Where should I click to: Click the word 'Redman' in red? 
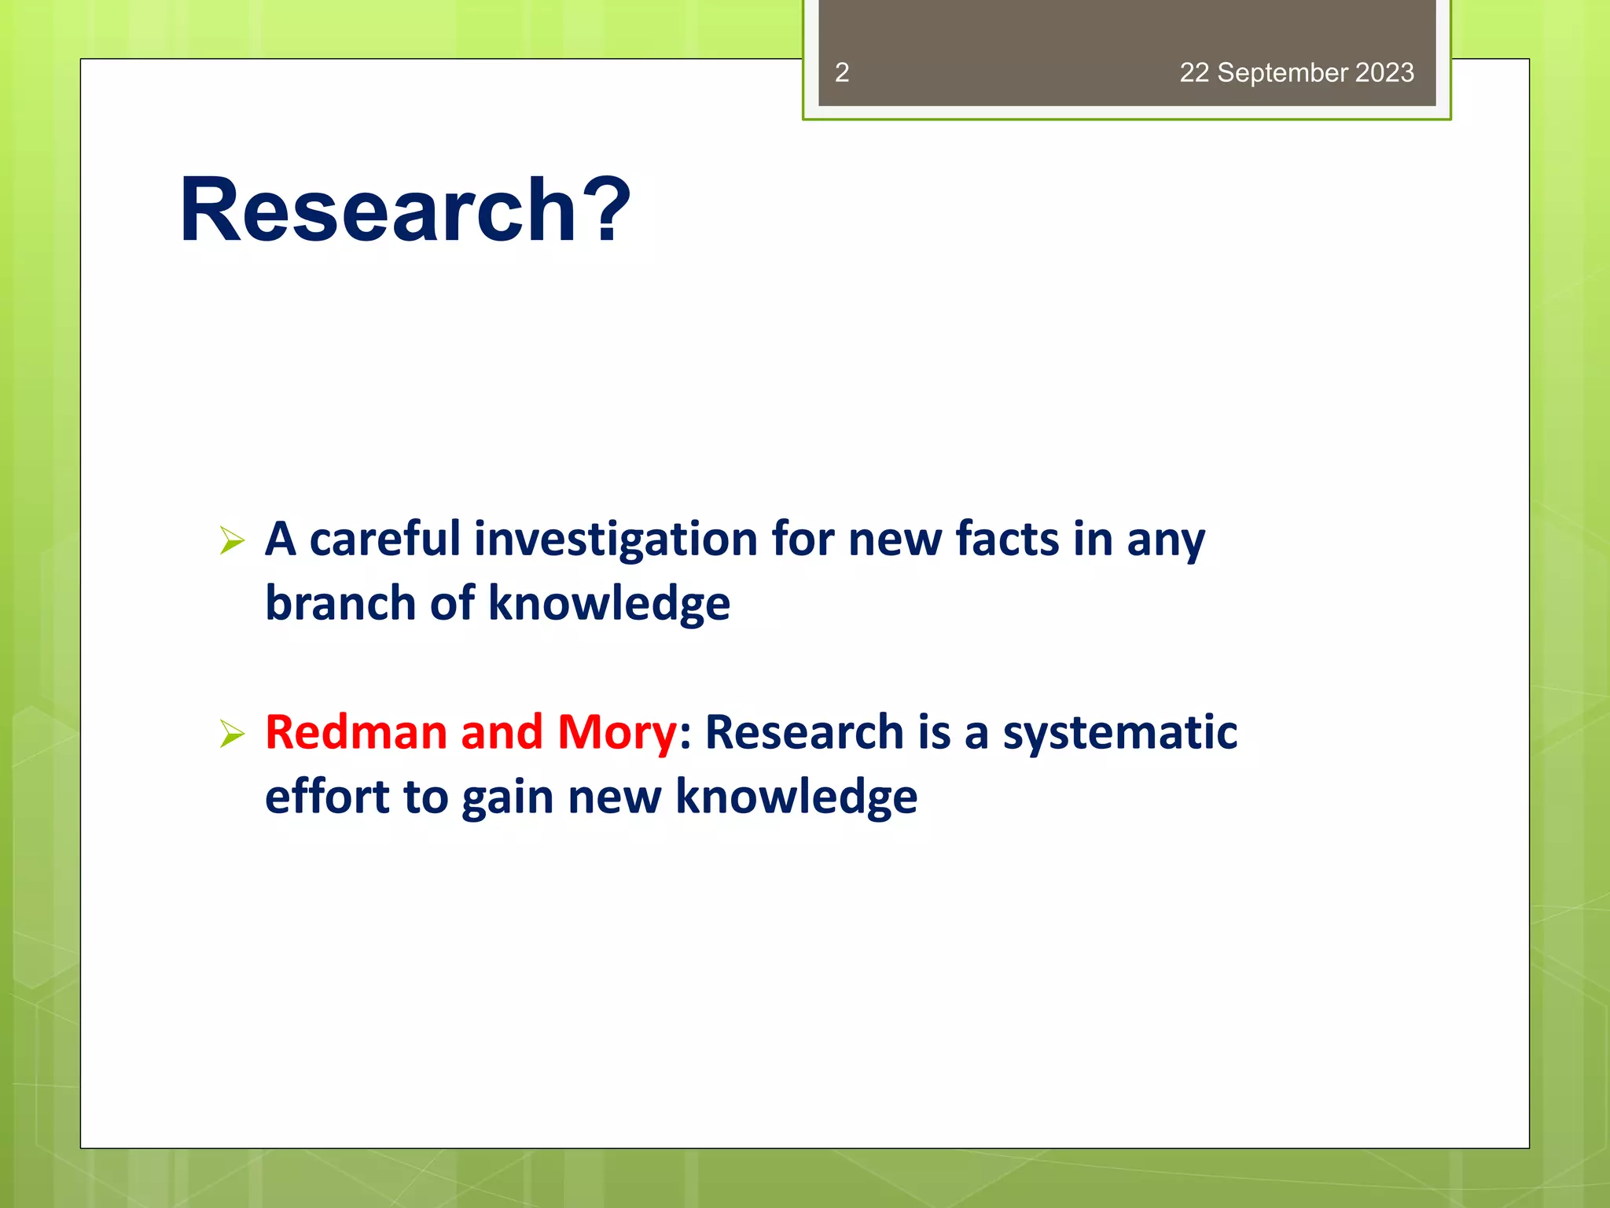click(x=356, y=732)
